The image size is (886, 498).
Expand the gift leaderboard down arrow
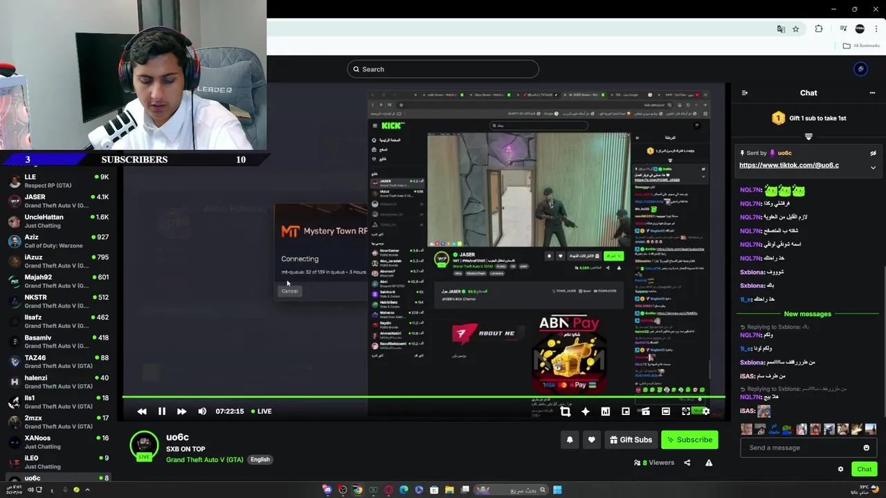tap(808, 136)
